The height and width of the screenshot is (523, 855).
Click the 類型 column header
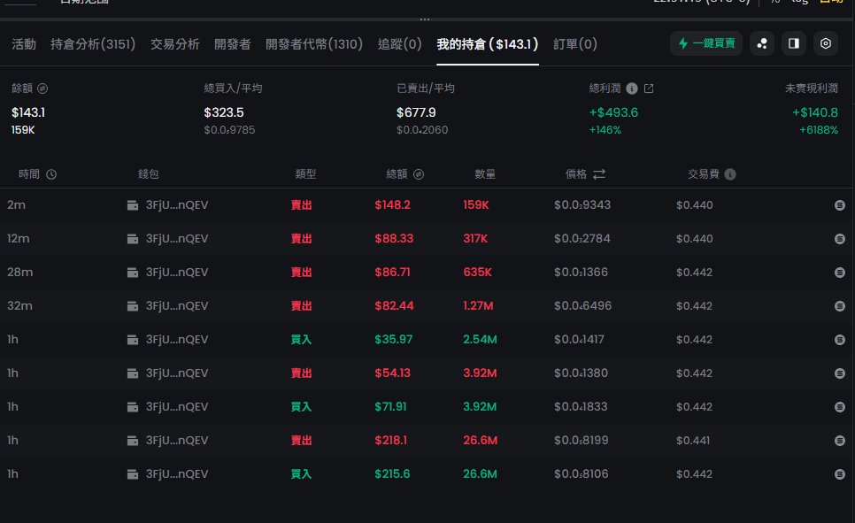click(x=305, y=174)
